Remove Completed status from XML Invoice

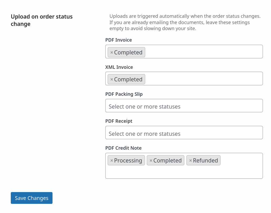tap(112, 79)
